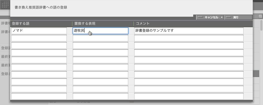Viewport: 263px width, 105px height.
Task: Click the last row 登録する語 field
Action: coord(39,96)
